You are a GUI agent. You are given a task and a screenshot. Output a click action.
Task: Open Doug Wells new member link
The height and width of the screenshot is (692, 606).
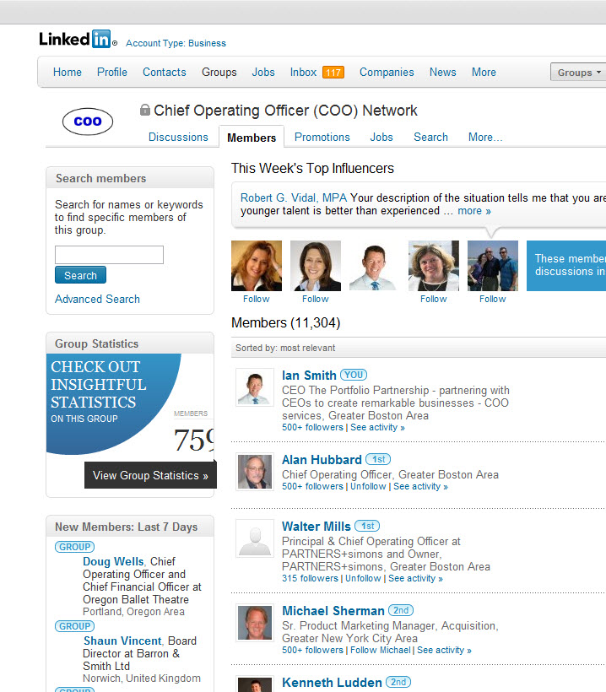113,561
